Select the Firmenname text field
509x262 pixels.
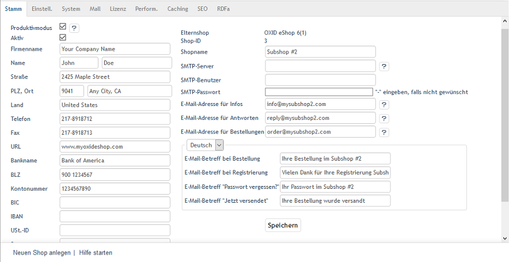point(115,50)
